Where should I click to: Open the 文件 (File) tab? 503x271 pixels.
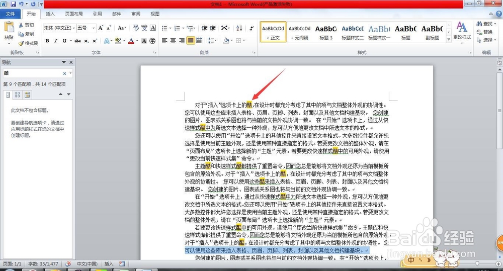10,14
